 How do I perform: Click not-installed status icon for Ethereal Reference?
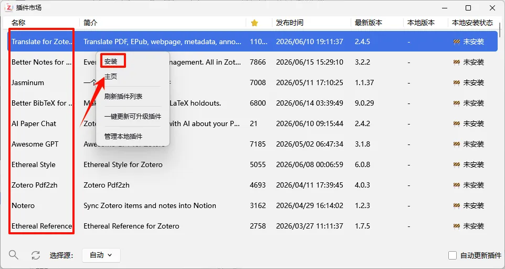click(456, 226)
